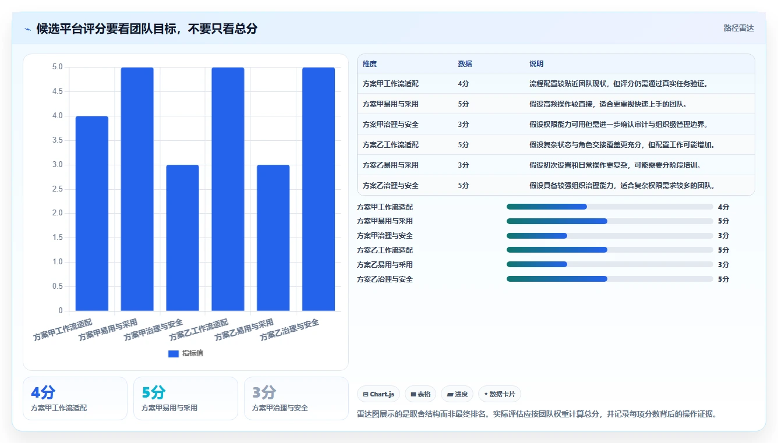Screen dimensions: 778x443
Task: Select table cell 方案乙工作流适配
Action: 391,145
